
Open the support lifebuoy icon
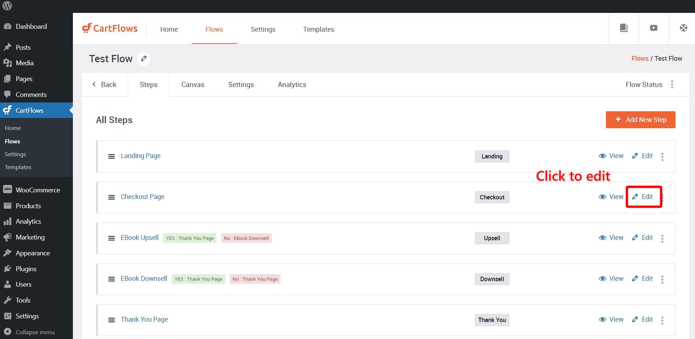coord(683,28)
